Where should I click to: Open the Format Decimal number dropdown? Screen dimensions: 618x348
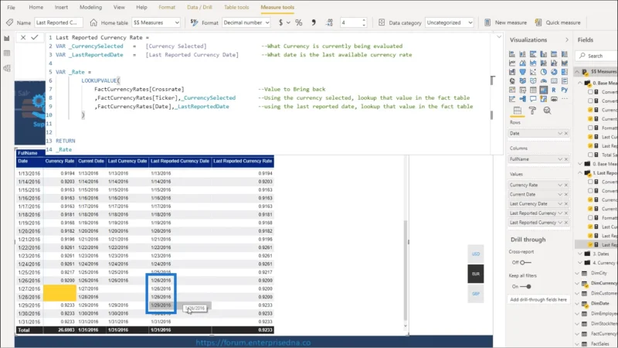point(246,23)
